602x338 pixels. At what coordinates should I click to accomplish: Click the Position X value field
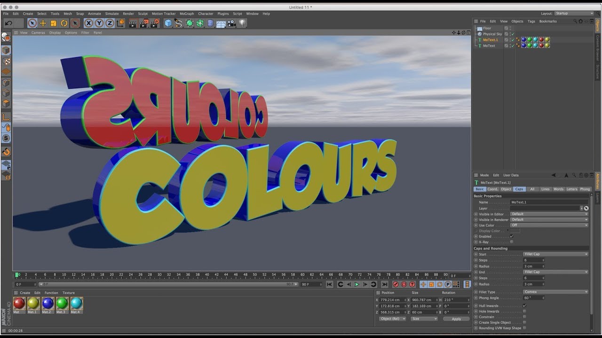pos(393,300)
